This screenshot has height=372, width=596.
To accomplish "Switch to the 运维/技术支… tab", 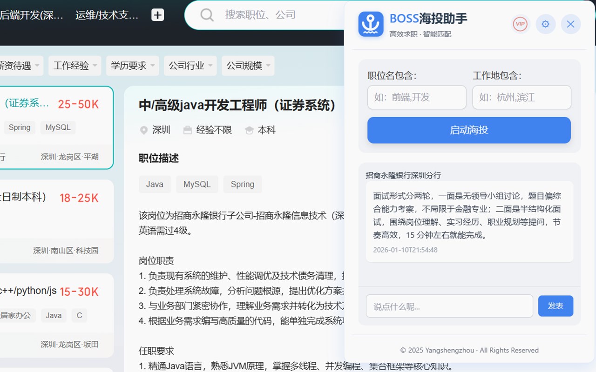I will pyautogui.click(x=107, y=15).
